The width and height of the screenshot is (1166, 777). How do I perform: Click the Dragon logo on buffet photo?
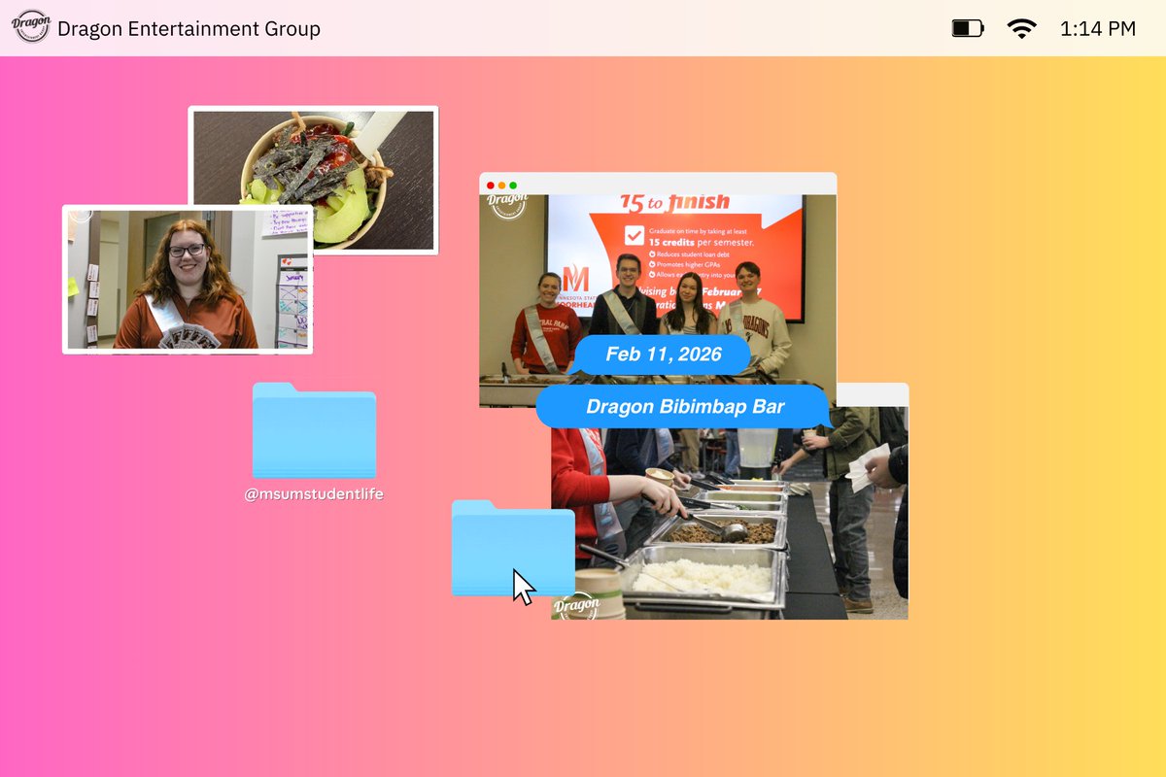click(x=577, y=605)
